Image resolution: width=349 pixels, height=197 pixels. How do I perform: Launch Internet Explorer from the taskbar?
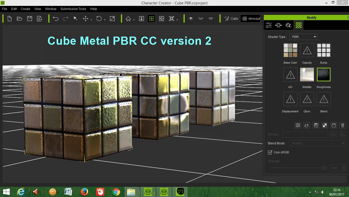coord(21,192)
